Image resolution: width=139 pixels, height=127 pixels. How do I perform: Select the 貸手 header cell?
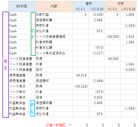[120, 4]
